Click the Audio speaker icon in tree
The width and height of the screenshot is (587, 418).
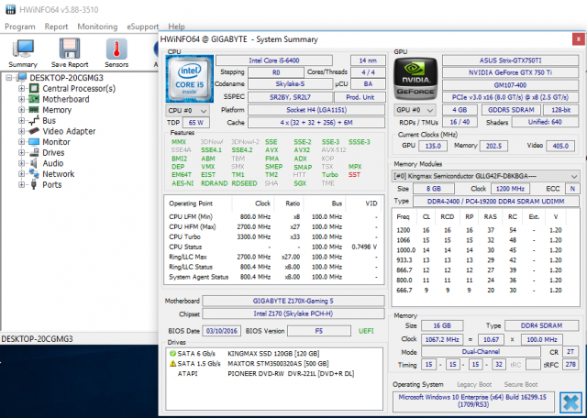pyautogui.click(x=34, y=163)
